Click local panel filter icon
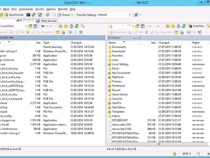The image size is (210, 158). click(35, 26)
